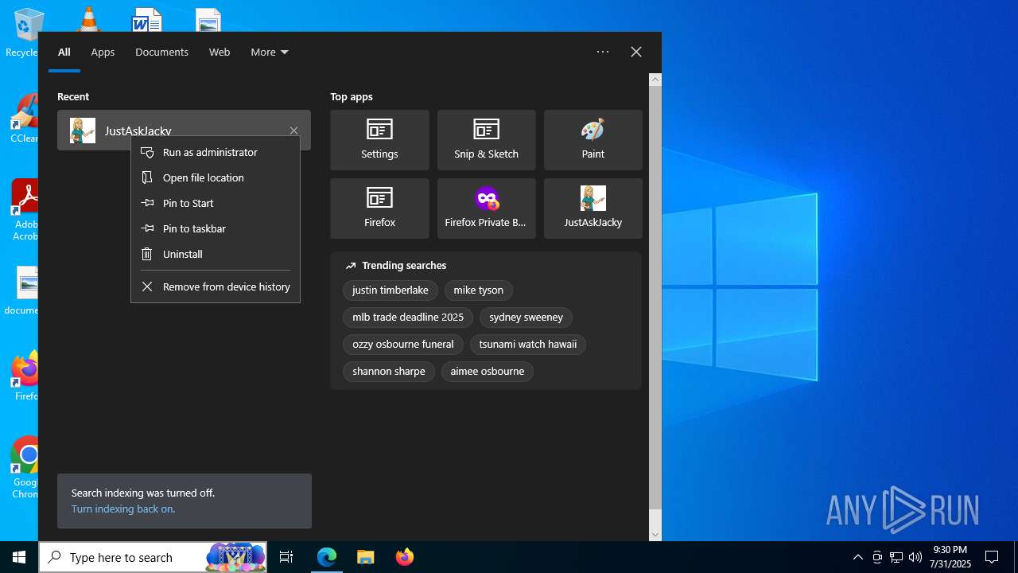Launch Firefox Private Browsing tile
Image resolution: width=1018 pixels, height=573 pixels.
coord(486,209)
